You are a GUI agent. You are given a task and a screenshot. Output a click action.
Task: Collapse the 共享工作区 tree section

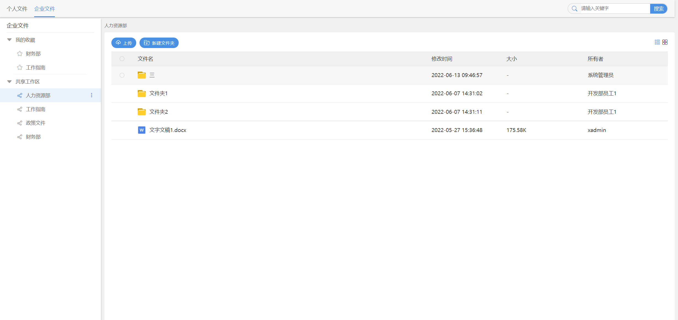(9, 81)
